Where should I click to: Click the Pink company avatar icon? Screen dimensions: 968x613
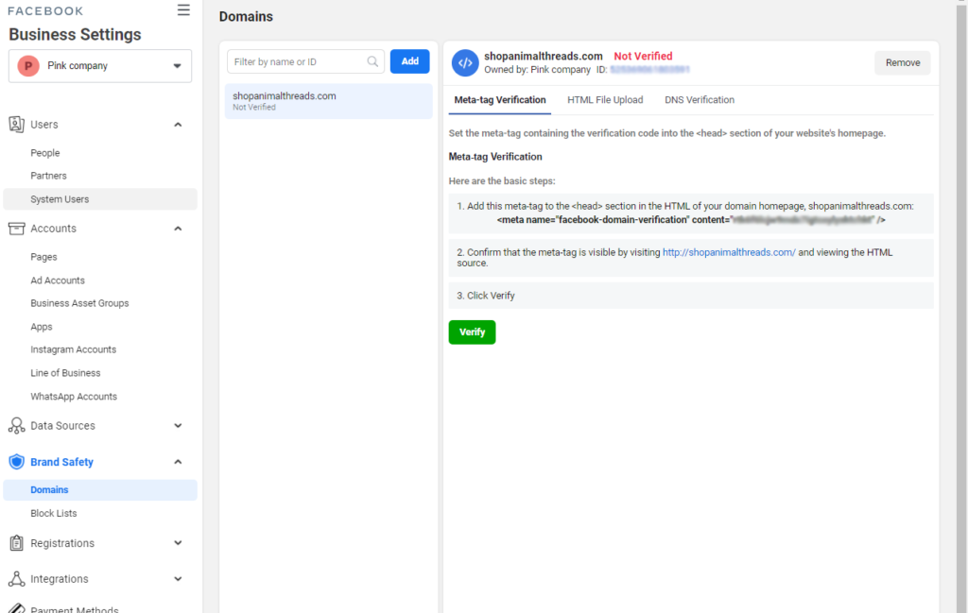point(28,66)
